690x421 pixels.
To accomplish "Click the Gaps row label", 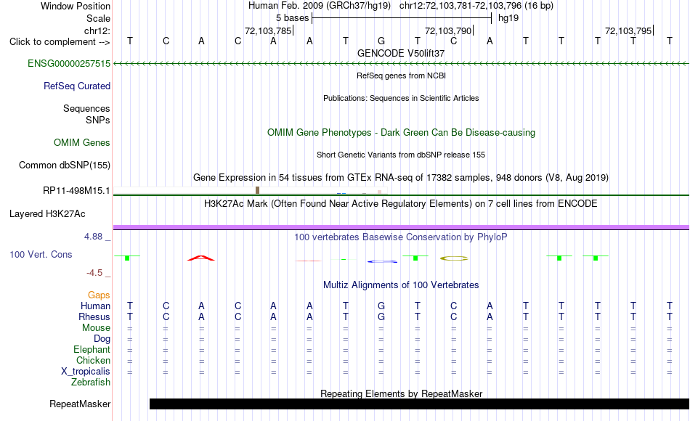I will tap(99, 295).
